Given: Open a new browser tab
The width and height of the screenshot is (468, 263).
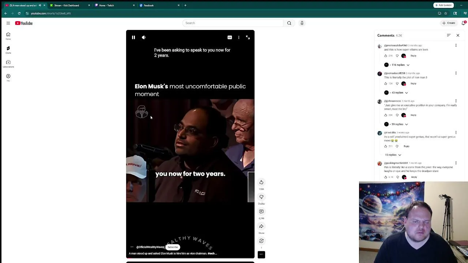Looking at the screenshot, I should (185, 5).
